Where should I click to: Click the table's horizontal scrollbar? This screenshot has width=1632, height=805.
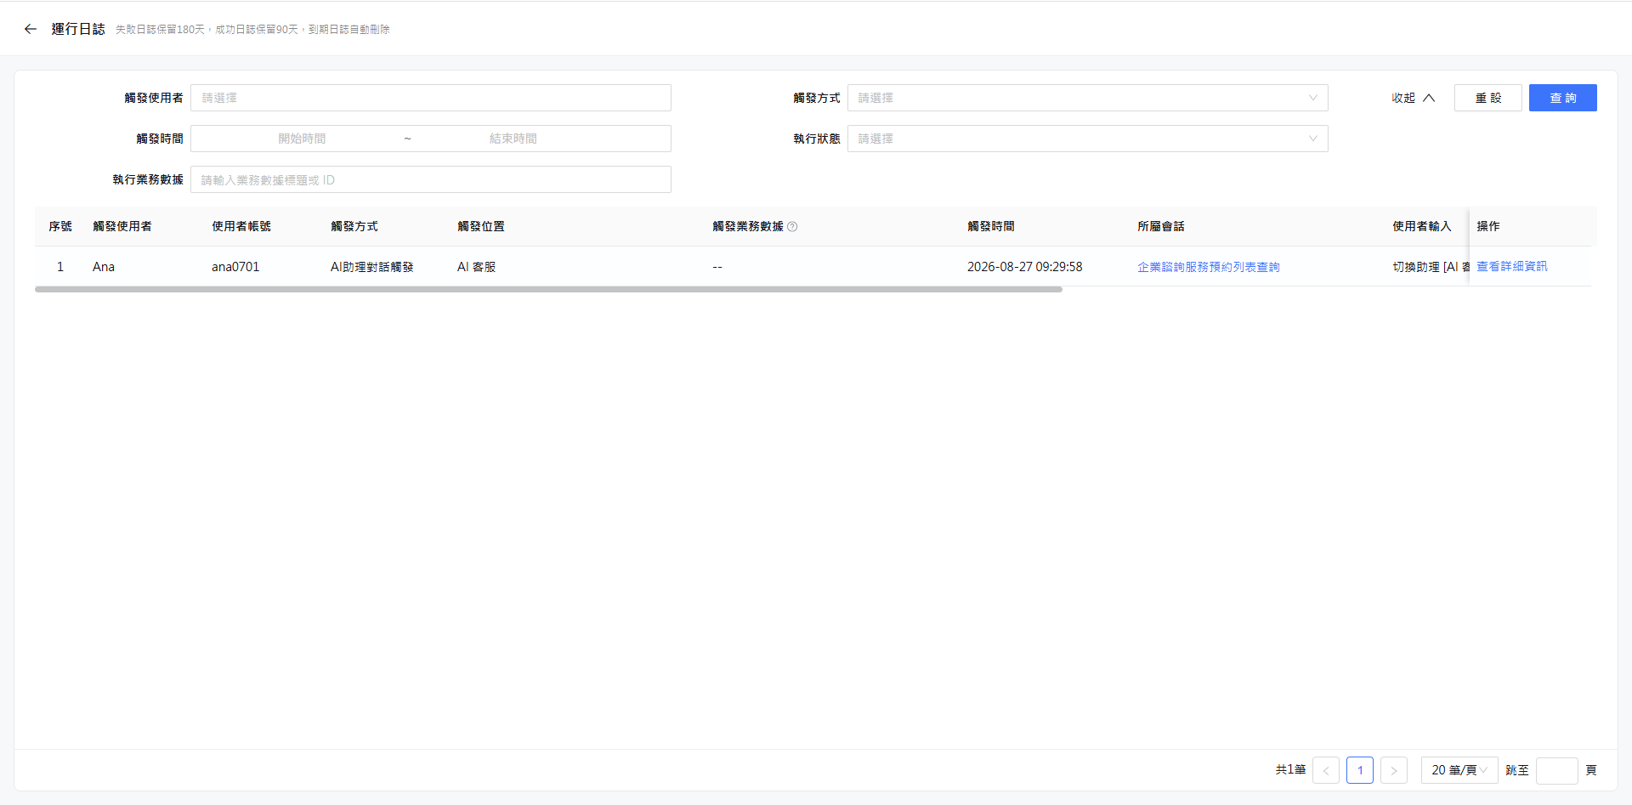click(x=548, y=289)
